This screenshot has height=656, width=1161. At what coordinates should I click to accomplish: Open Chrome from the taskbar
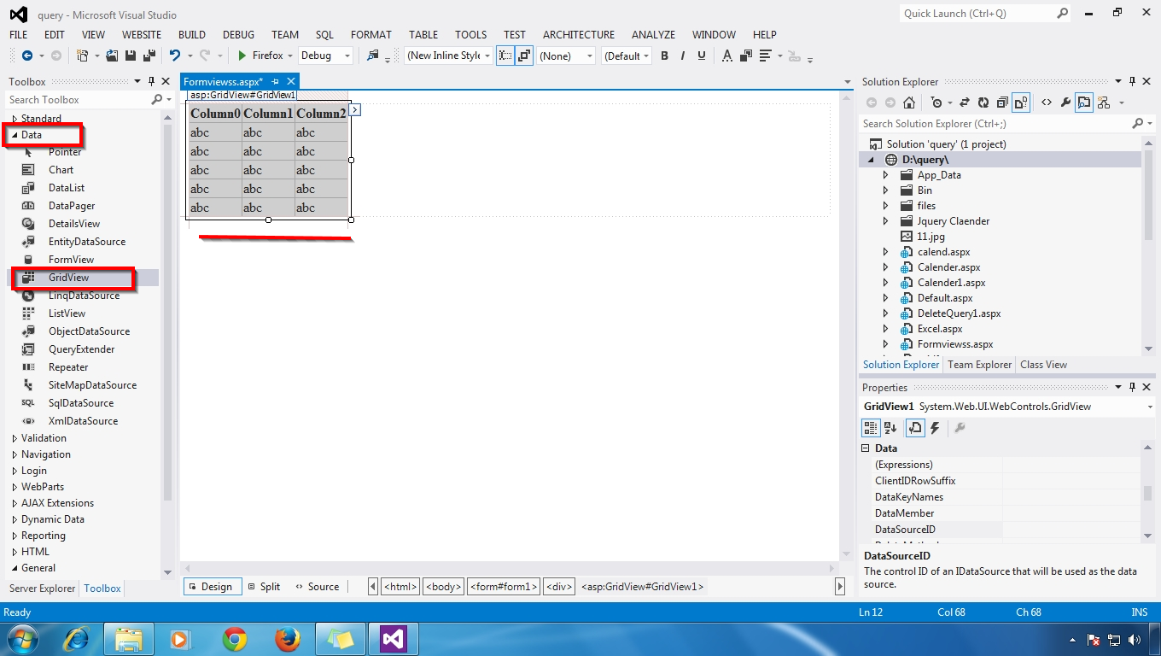coord(235,639)
